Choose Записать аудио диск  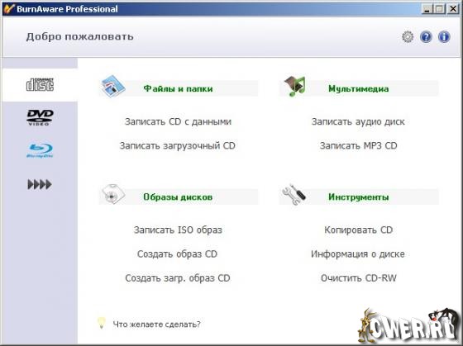(x=358, y=121)
